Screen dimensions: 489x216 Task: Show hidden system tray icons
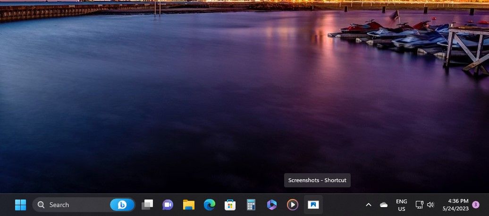click(x=369, y=205)
